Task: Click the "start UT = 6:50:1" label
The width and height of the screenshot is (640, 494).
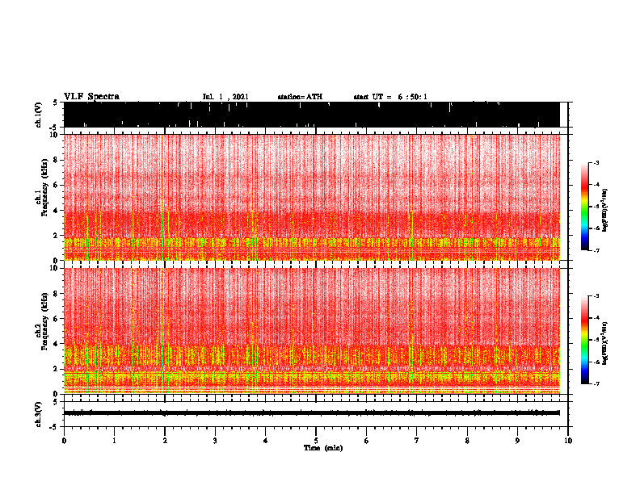Action: [x=390, y=97]
